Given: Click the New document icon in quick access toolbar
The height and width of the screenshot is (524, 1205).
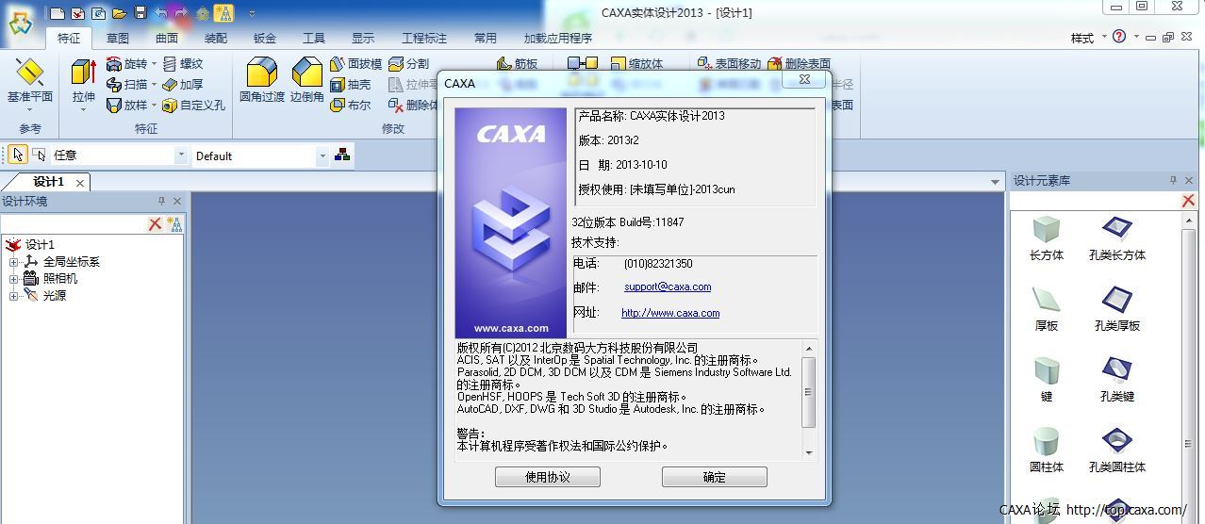Looking at the screenshot, I should [x=58, y=13].
